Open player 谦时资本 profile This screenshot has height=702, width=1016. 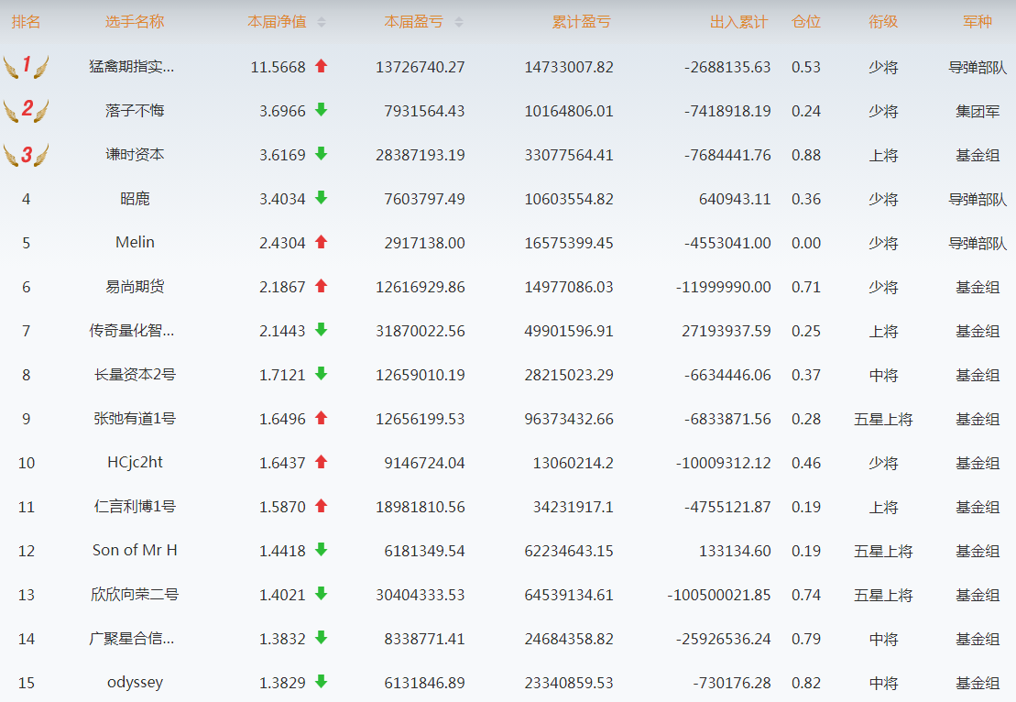click(135, 154)
